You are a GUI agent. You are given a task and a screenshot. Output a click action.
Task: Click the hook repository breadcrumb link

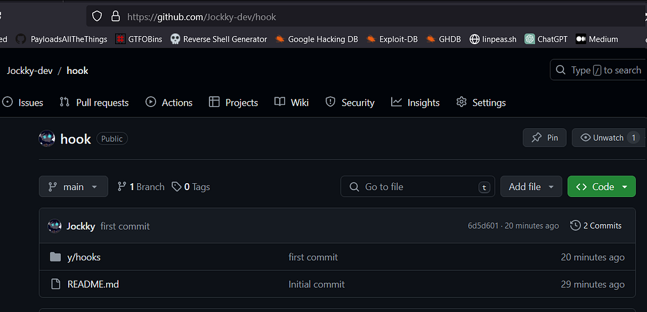tap(78, 71)
